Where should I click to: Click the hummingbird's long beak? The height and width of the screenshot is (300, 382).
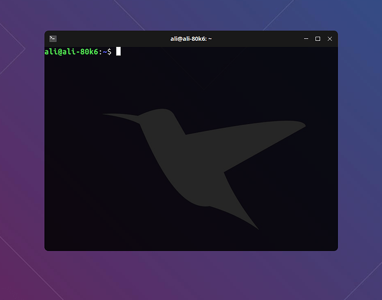tap(120, 116)
